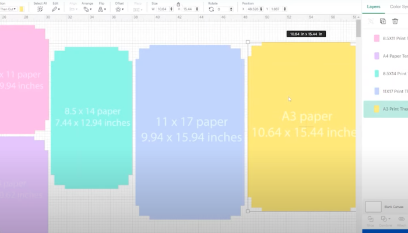Click the Blank Canvas thumbnail
This screenshot has width=408, height=233.
pos(374,207)
